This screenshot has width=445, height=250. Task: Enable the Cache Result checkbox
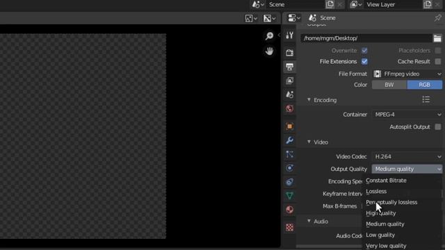pyautogui.click(x=438, y=62)
